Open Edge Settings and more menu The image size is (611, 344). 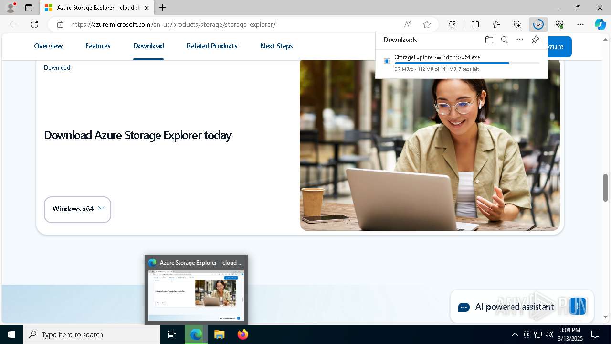580,24
